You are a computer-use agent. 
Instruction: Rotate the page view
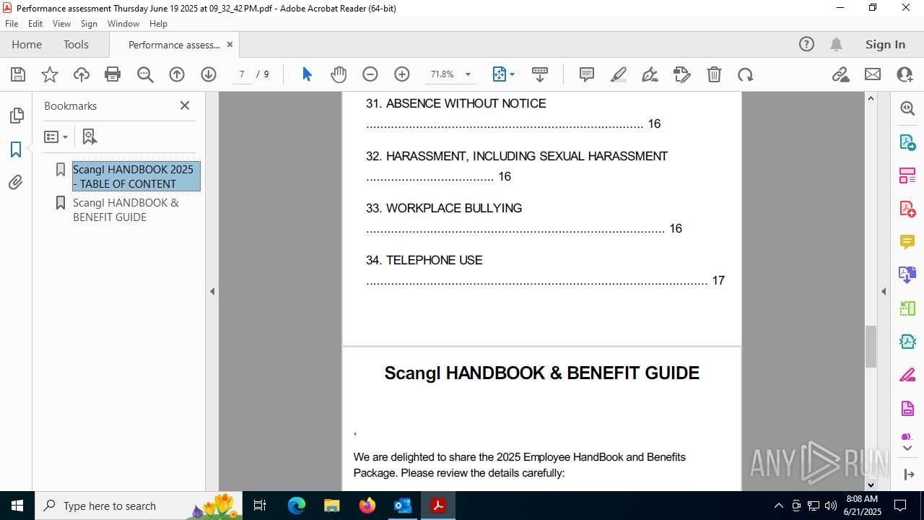pos(746,74)
